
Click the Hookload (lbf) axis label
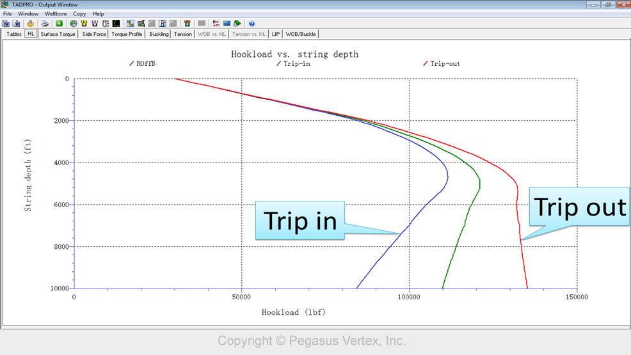tap(293, 312)
